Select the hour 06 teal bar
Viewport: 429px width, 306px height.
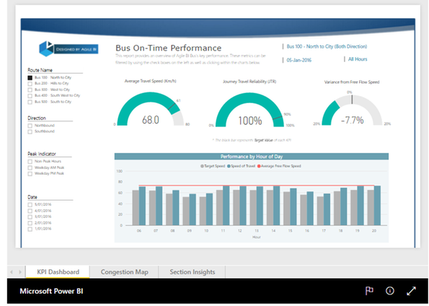[x=142, y=206]
